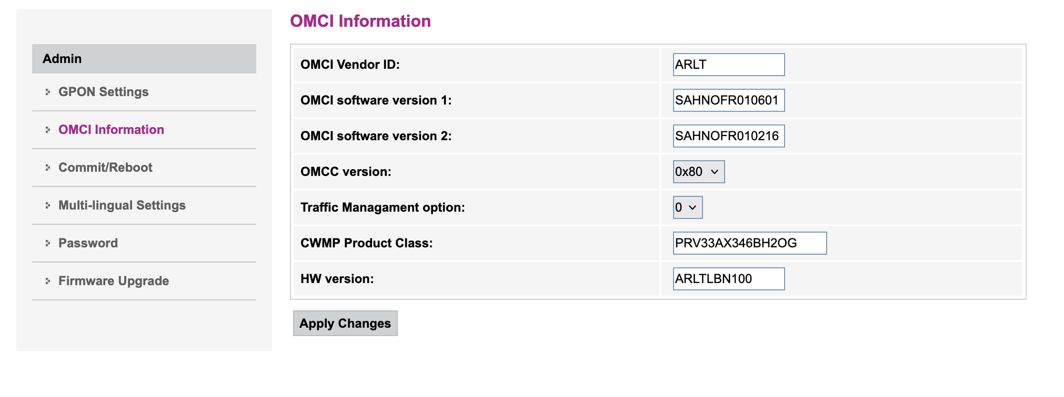
Task: Open the OMCC version dropdown
Action: (698, 172)
